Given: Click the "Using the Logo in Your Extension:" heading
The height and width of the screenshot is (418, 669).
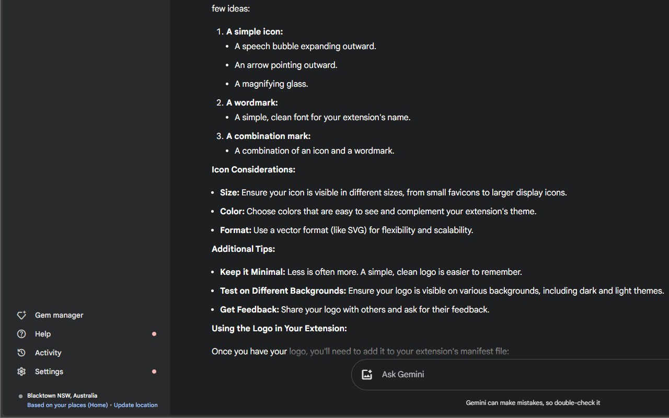Looking at the screenshot, I should (279, 328).
